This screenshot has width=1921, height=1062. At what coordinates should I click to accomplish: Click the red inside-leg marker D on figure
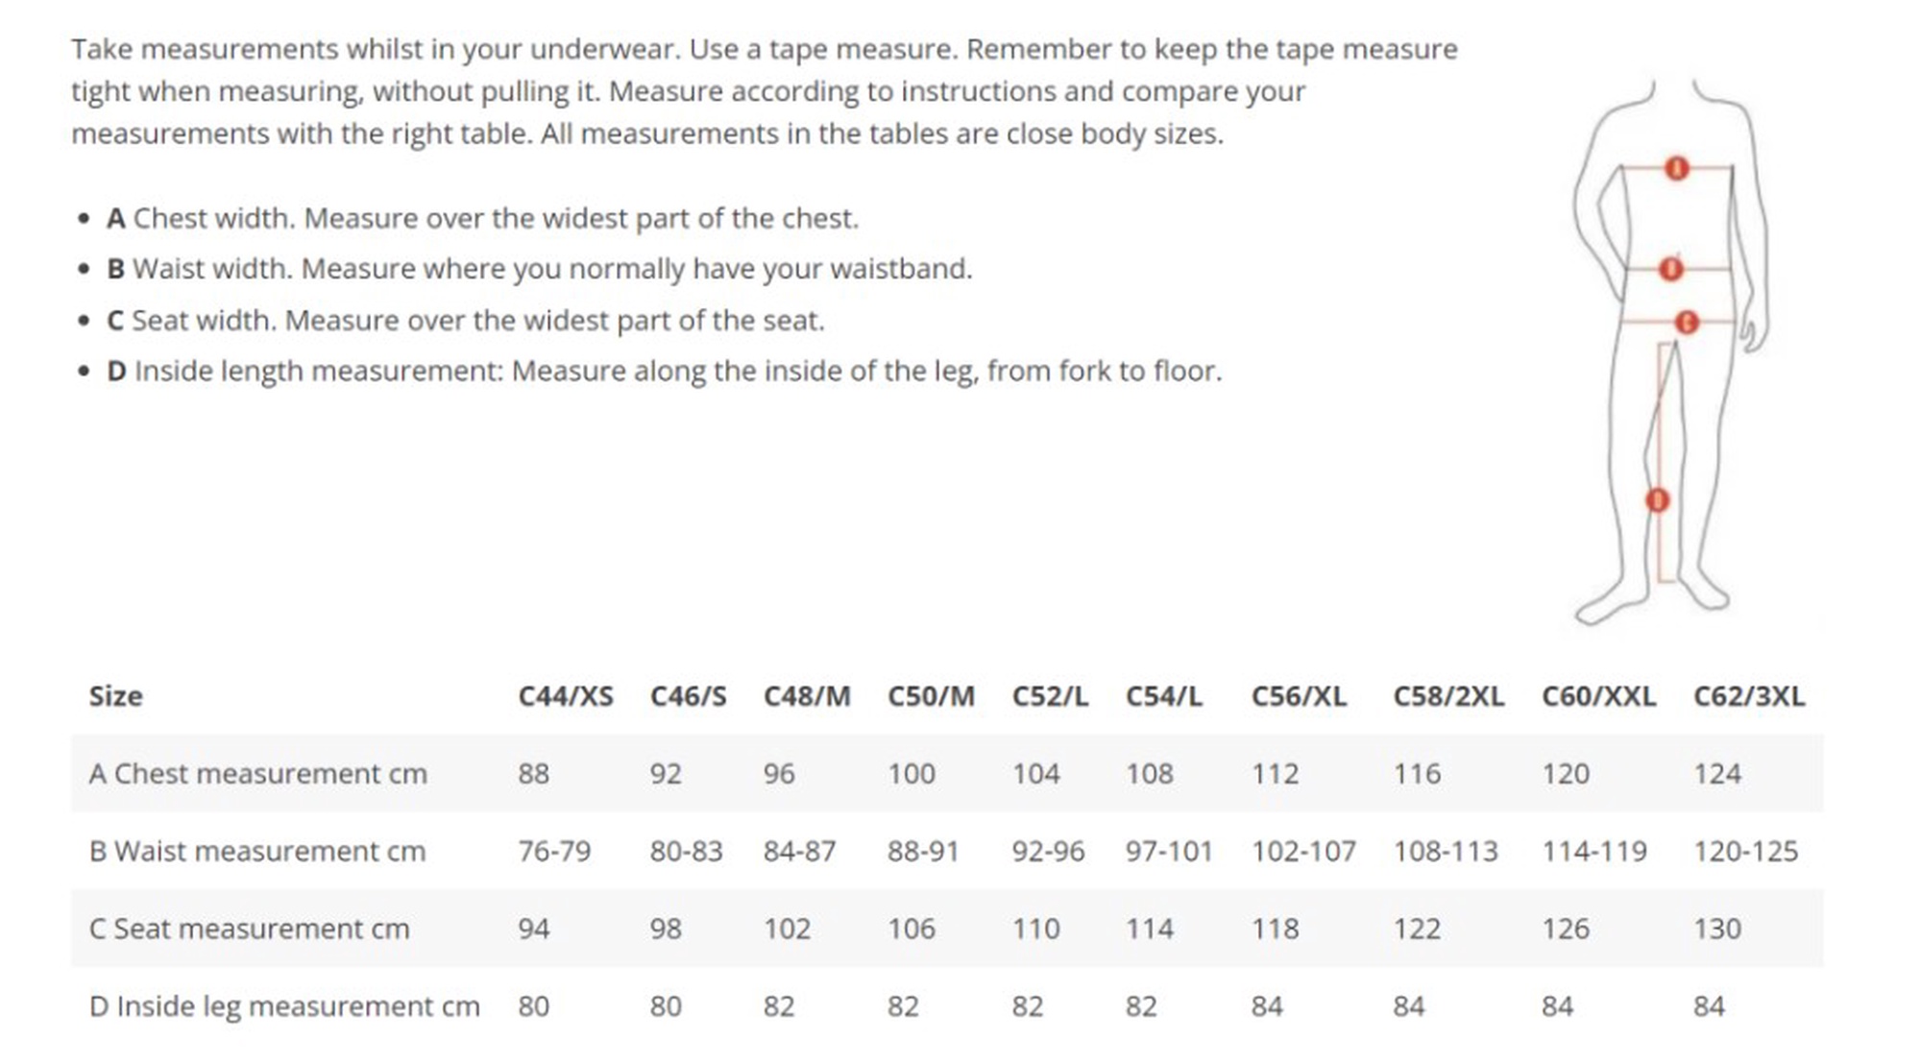1658,500
